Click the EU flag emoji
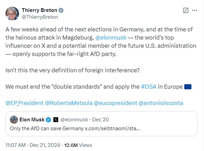 (188, 86)
